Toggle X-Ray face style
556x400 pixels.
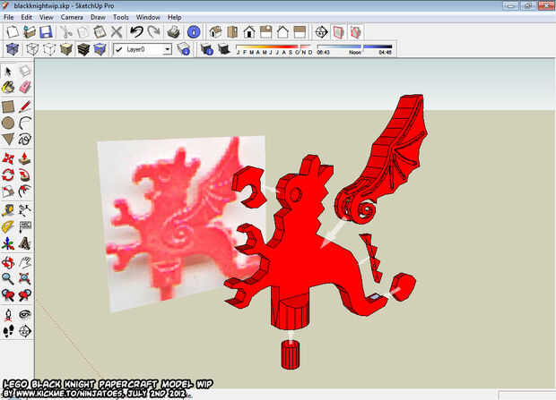[13, 49]
